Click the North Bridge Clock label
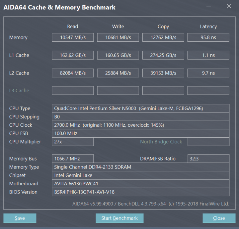The width and height of the screenshot is (239, 229). [x=161, y=142]
